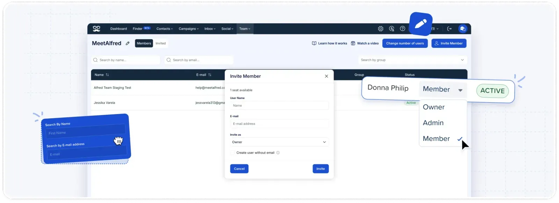Click E-mail field in blue search card
The height and width of the screenshot is (203, 559).
pyautogui.click(x=87, y=152)
